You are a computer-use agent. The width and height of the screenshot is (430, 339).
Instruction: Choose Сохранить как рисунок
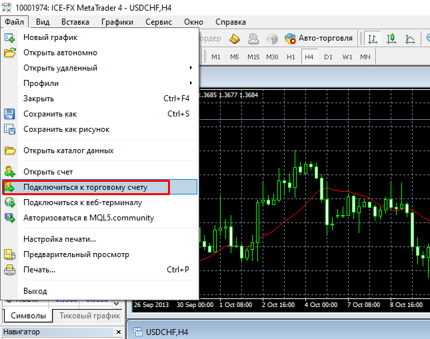(100, 129)
